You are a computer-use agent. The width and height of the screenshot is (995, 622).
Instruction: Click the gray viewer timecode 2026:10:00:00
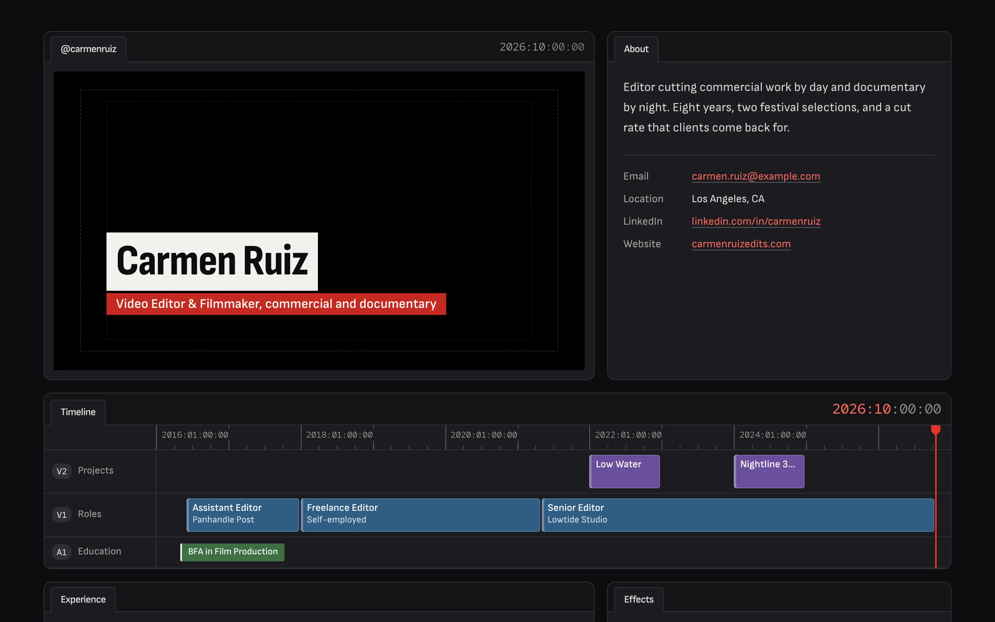pyautogui.click(x=542, y=47)
